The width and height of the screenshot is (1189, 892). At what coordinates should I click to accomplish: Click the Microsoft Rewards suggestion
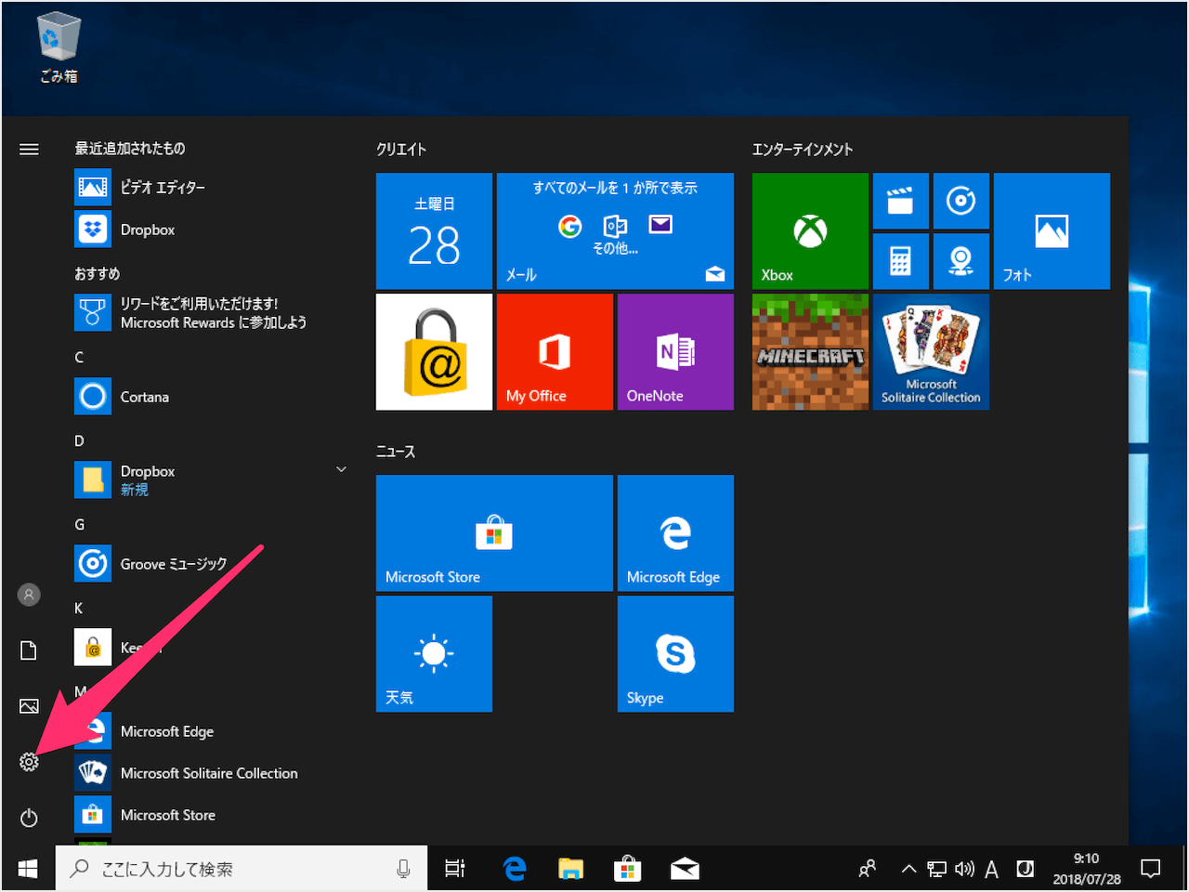(212, 313)
